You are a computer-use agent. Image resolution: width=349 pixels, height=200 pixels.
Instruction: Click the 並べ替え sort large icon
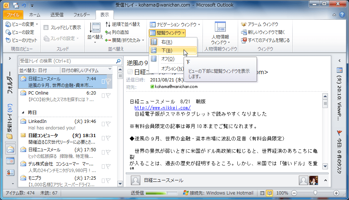(95, 28)
